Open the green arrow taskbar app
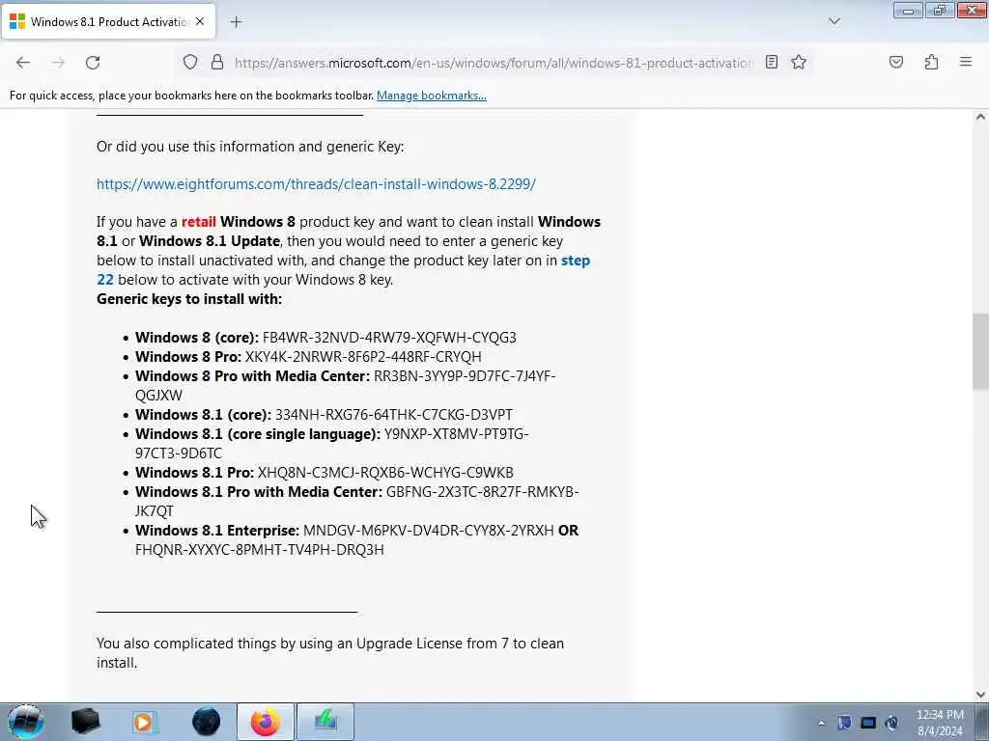The width and height of the screenshot is (989, 741). tap(325, 722)
